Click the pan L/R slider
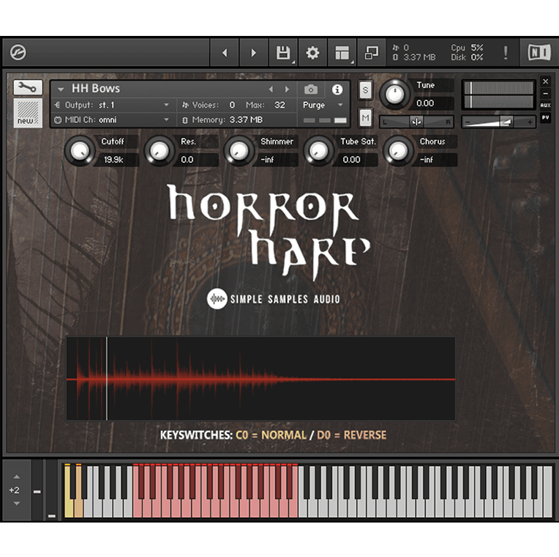 coord(416,122)
